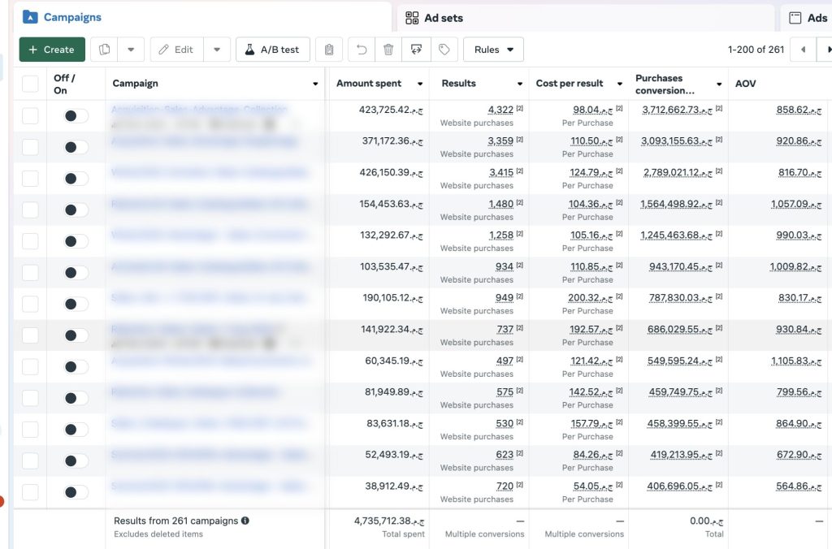Viewport: 832px width, 549px height.
Task: Check the select-all checkbox in table header
Action: (30, 84)
